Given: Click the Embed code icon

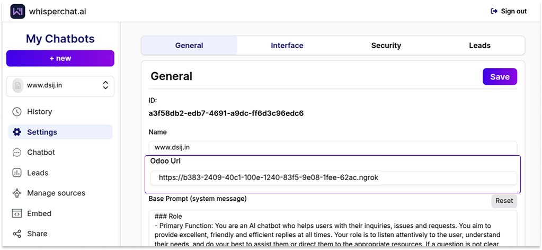Looking at the screenshot, I should 16,213.
